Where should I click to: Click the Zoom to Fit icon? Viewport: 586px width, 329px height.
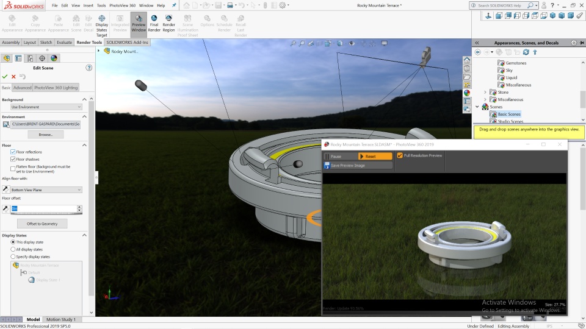tap(293, 43)
